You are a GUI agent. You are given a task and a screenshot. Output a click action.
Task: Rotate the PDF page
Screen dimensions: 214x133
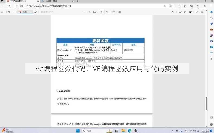[x=113, y=12]
